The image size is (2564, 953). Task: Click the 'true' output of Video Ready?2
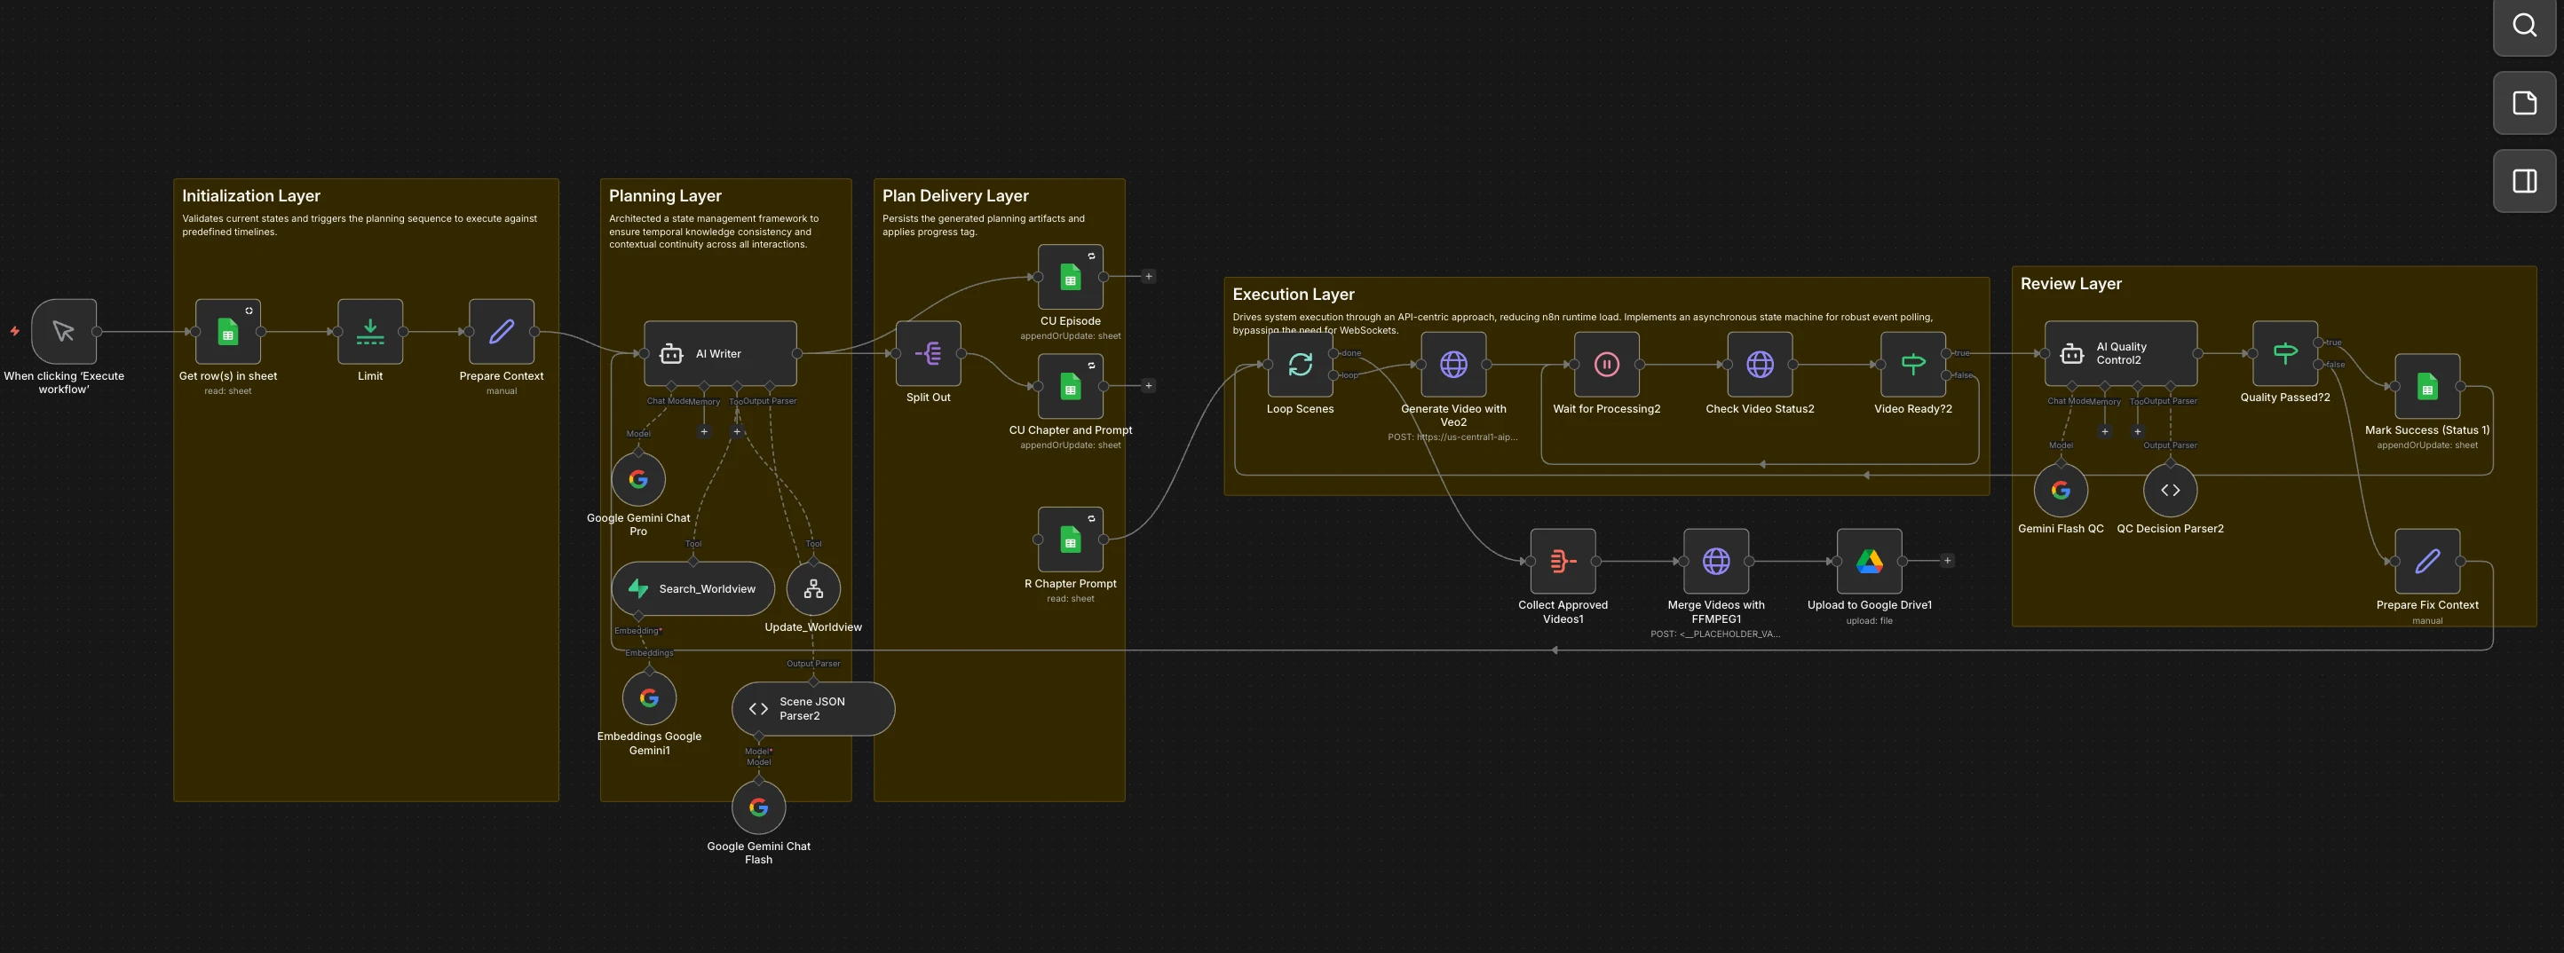[1946, 353]
